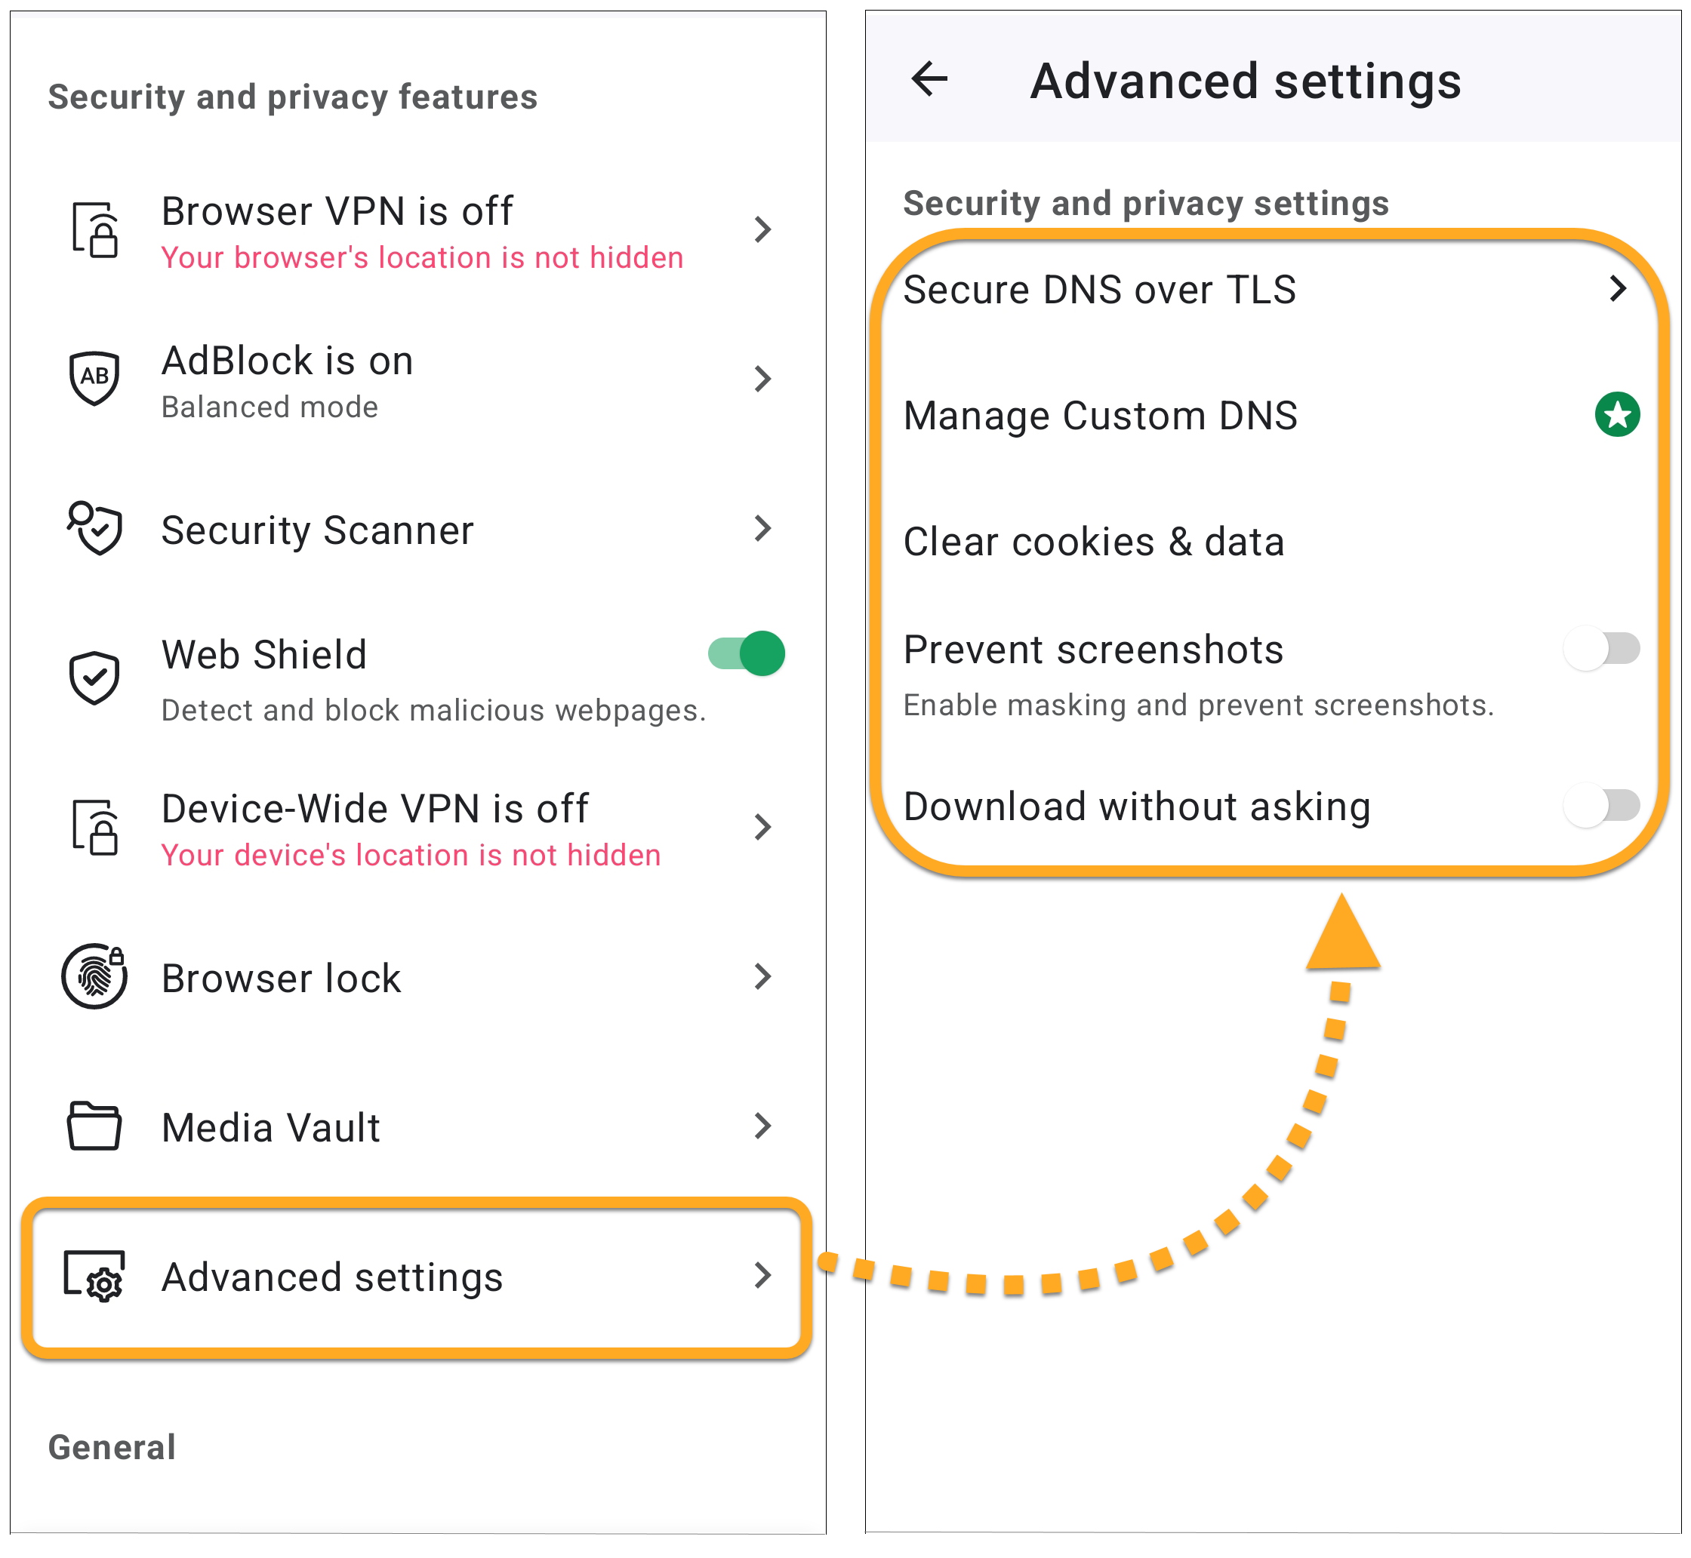
Task: Click the Advanced settings gear icon
Action: pyautogui.click(x=94, y=1276)
